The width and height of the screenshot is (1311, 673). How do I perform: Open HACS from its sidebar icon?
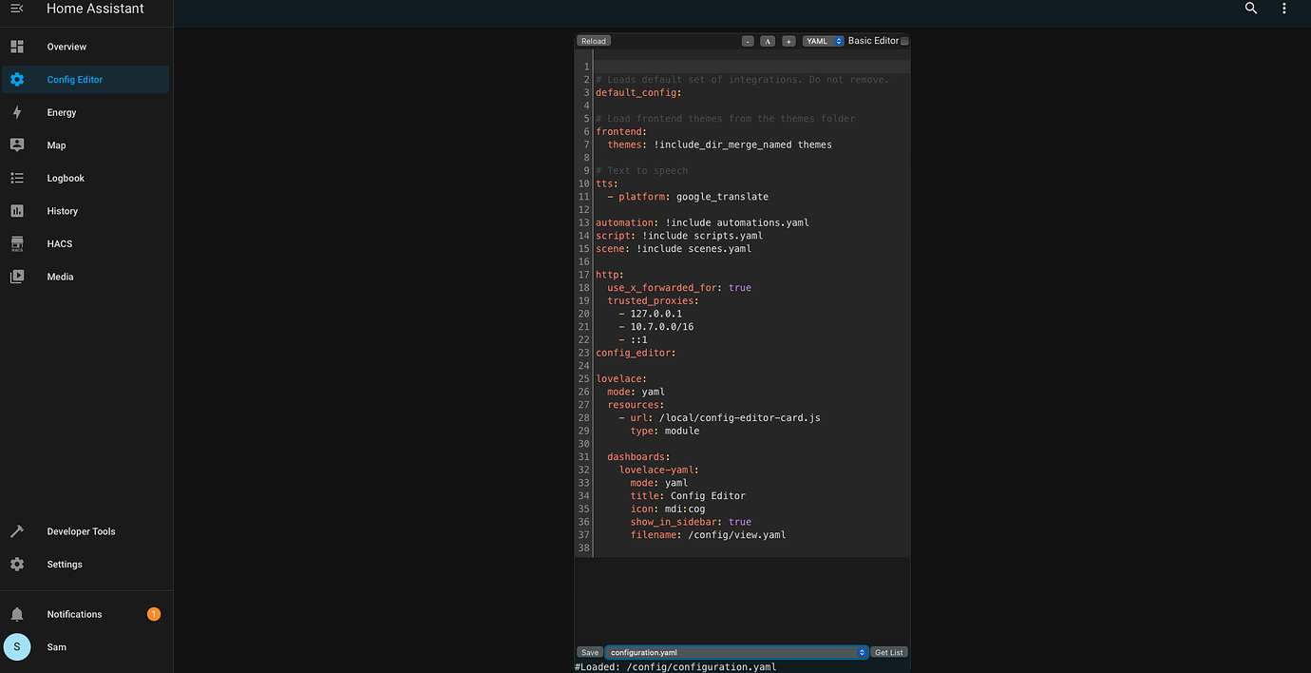tap(17, 243)
